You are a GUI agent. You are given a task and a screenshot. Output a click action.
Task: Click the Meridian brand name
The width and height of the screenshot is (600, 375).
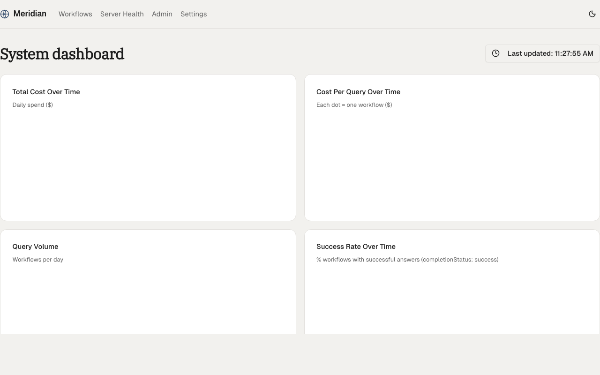click(x=30, y=14)
